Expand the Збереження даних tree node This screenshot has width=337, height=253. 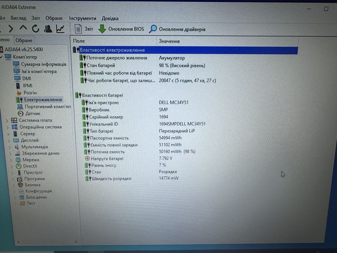[10, 154]
